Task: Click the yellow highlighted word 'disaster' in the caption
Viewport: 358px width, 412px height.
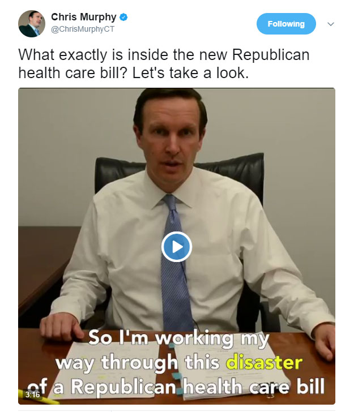Action: [x=264, y=362]
